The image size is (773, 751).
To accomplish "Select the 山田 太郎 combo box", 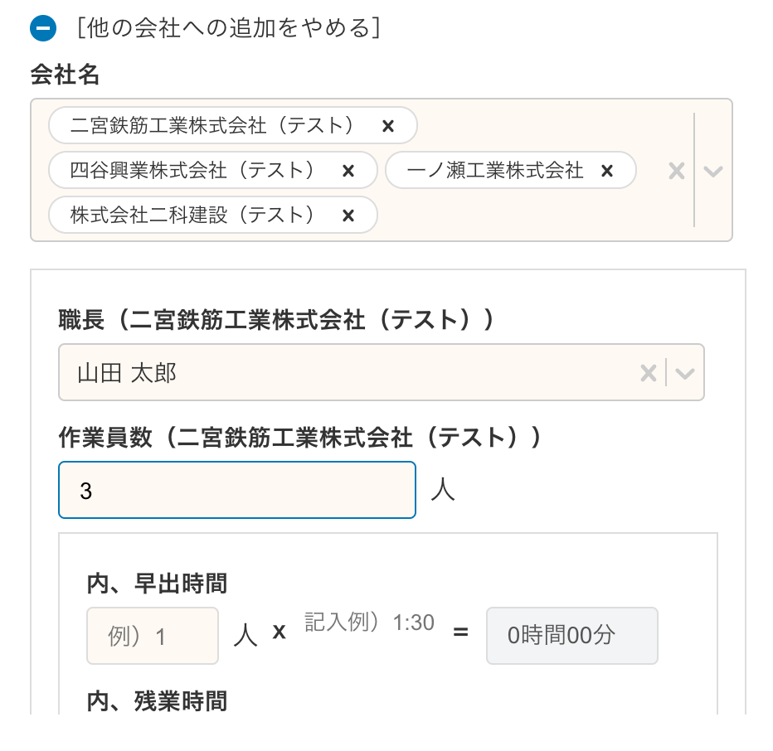I will click(332, 373).
